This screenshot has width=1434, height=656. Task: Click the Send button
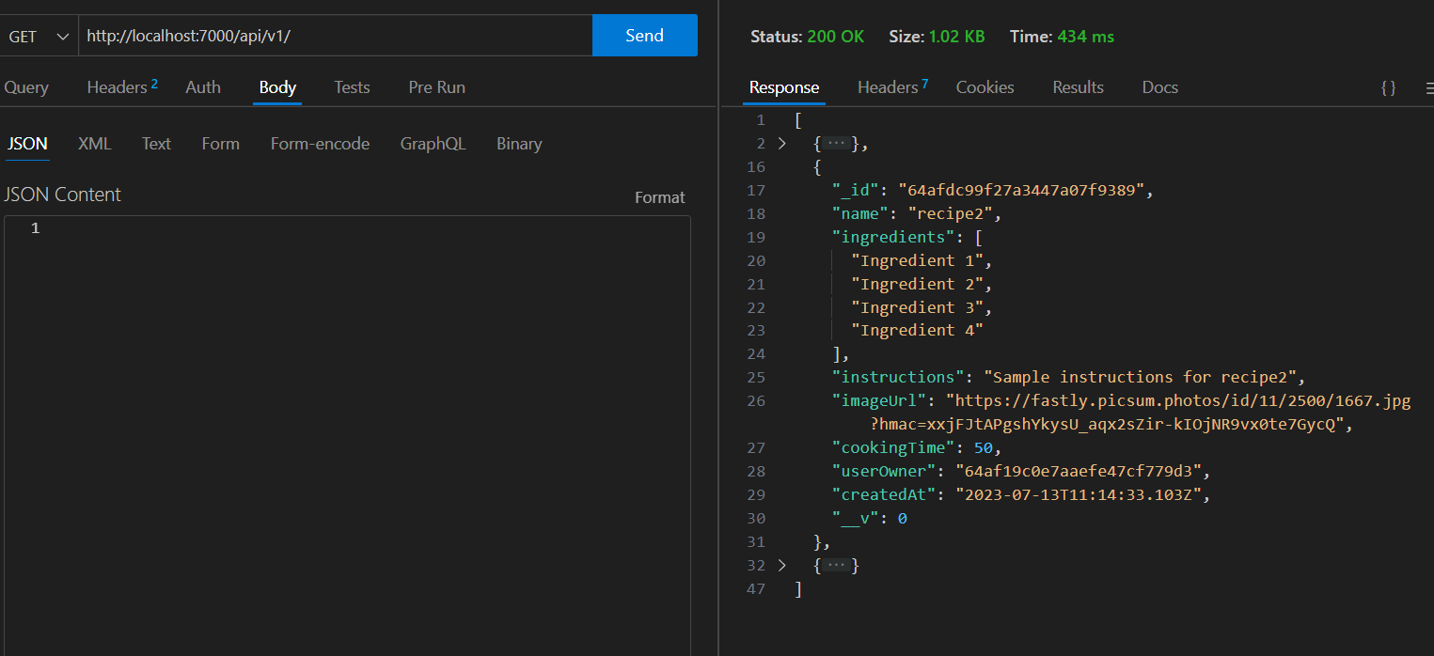tap(644, 35)
